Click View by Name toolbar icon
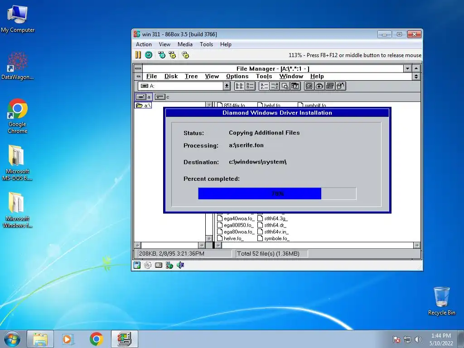464x348 pixels. (x=239, y=86)
